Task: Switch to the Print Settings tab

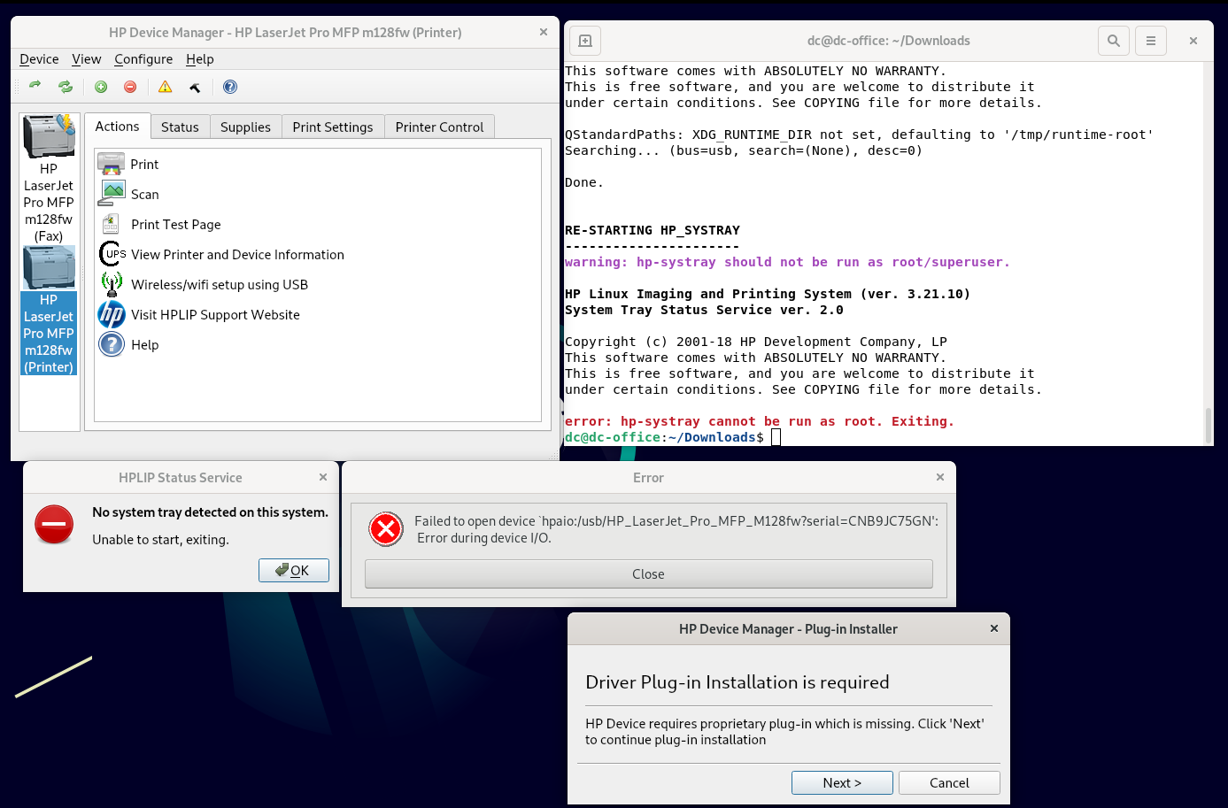Action: [333, 127]
